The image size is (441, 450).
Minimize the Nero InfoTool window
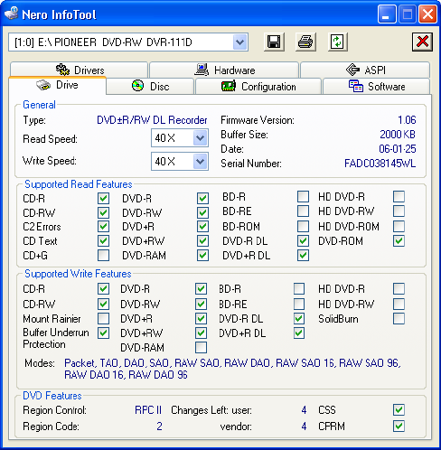tap(387, 14)
